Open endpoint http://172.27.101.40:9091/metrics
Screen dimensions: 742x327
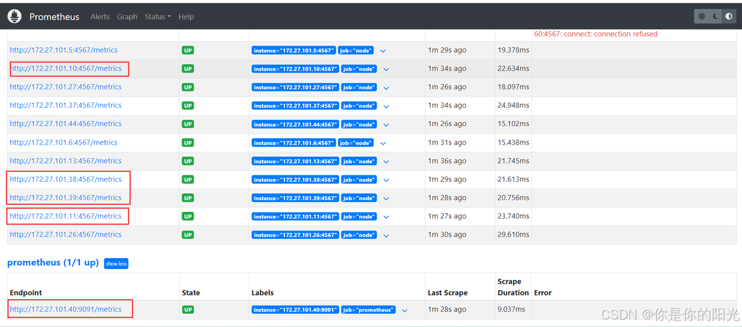(66, 309)
